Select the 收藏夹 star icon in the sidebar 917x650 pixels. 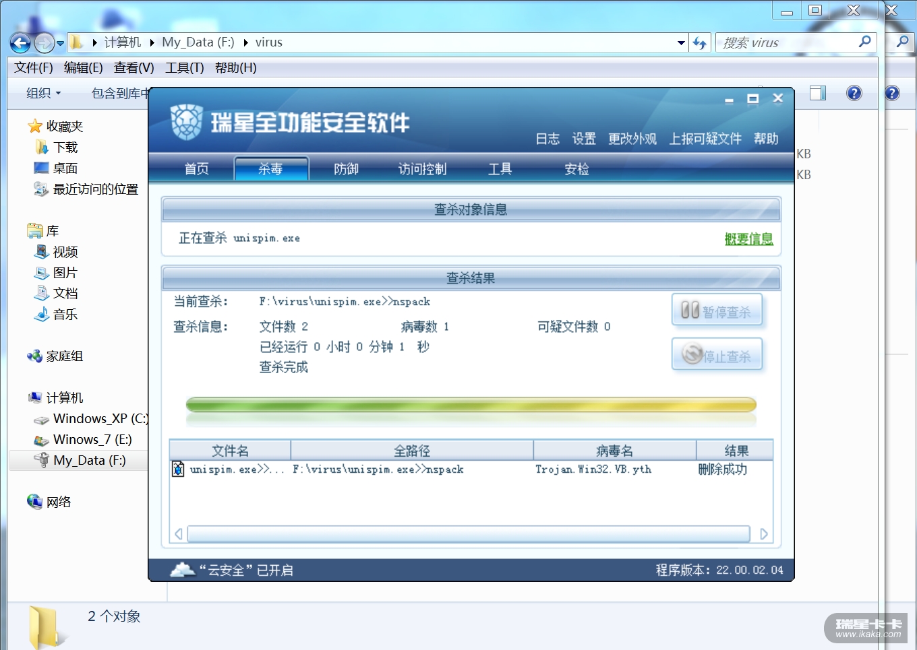(35, 126)
